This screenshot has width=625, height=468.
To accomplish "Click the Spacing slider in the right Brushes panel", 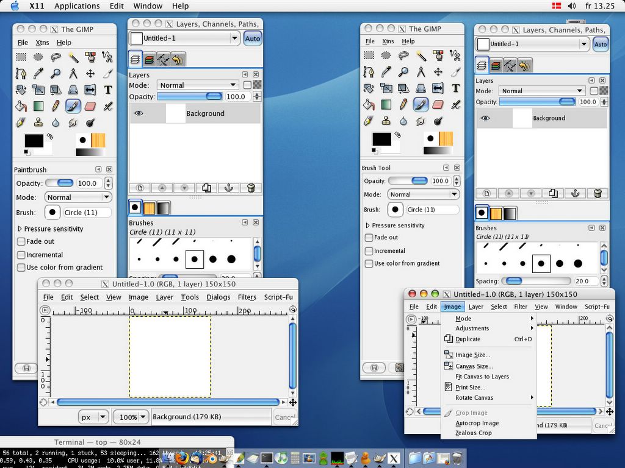I will 536,281.
